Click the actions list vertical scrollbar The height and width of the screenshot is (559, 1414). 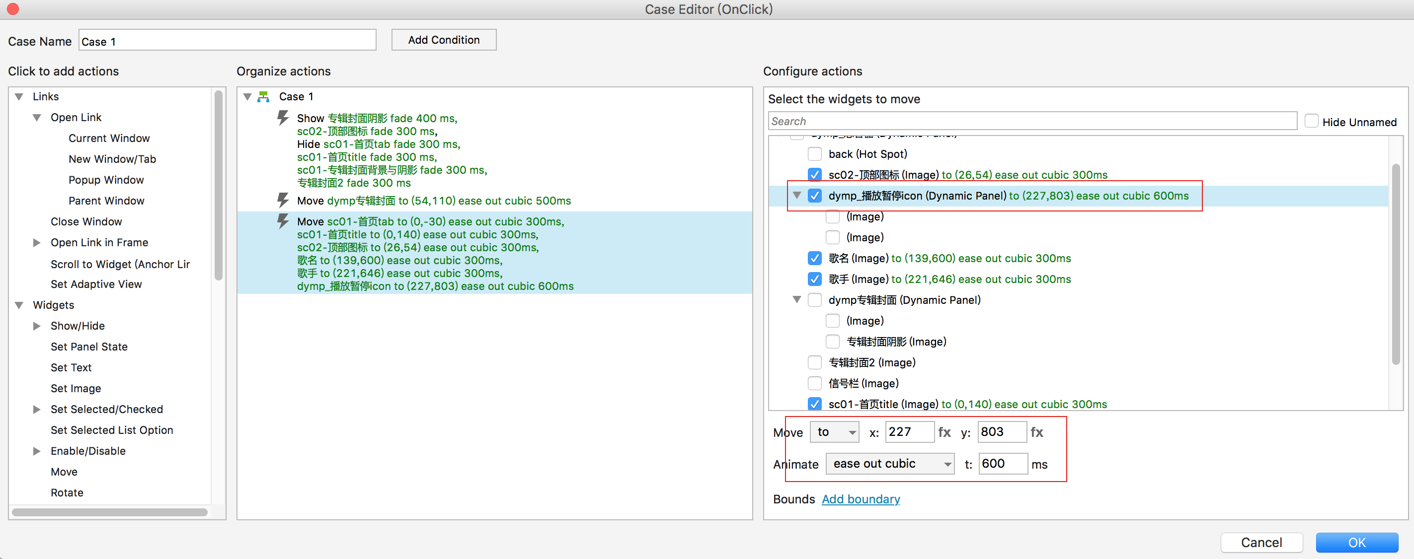pos(219,185)
